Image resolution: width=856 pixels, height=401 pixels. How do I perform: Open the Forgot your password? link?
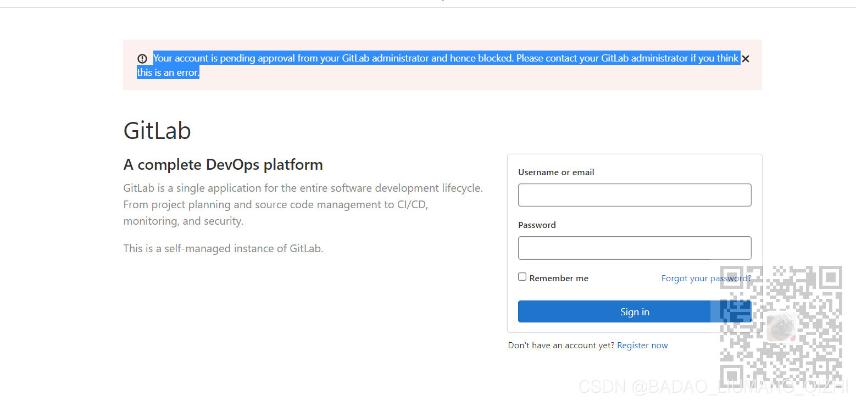[x=706, y=278]
